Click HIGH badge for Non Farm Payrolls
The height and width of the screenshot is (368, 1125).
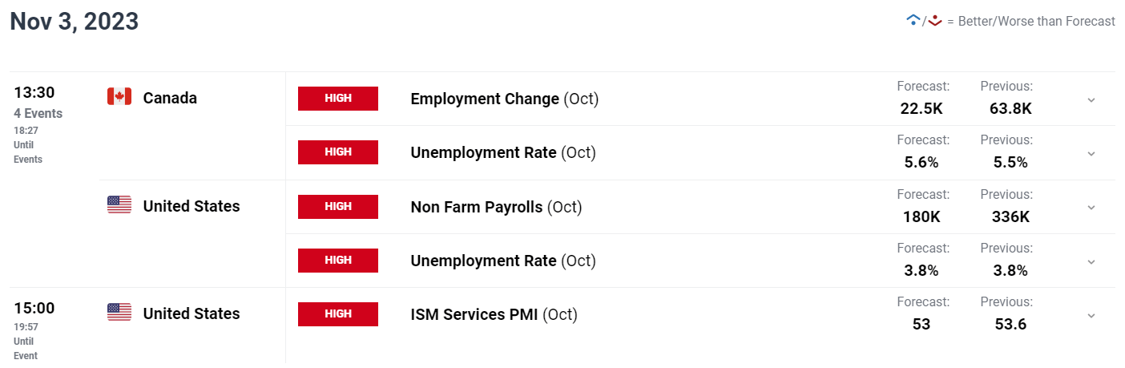[x=338, y=206]
